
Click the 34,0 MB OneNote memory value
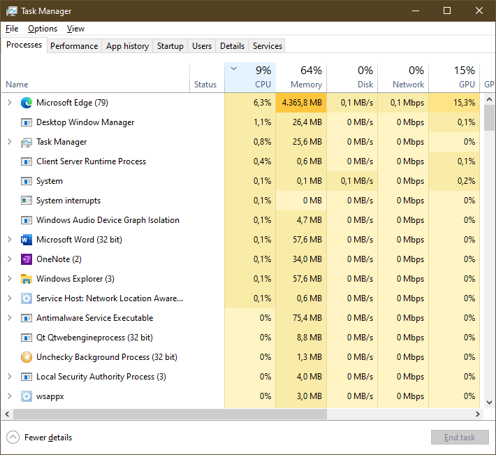301,259
